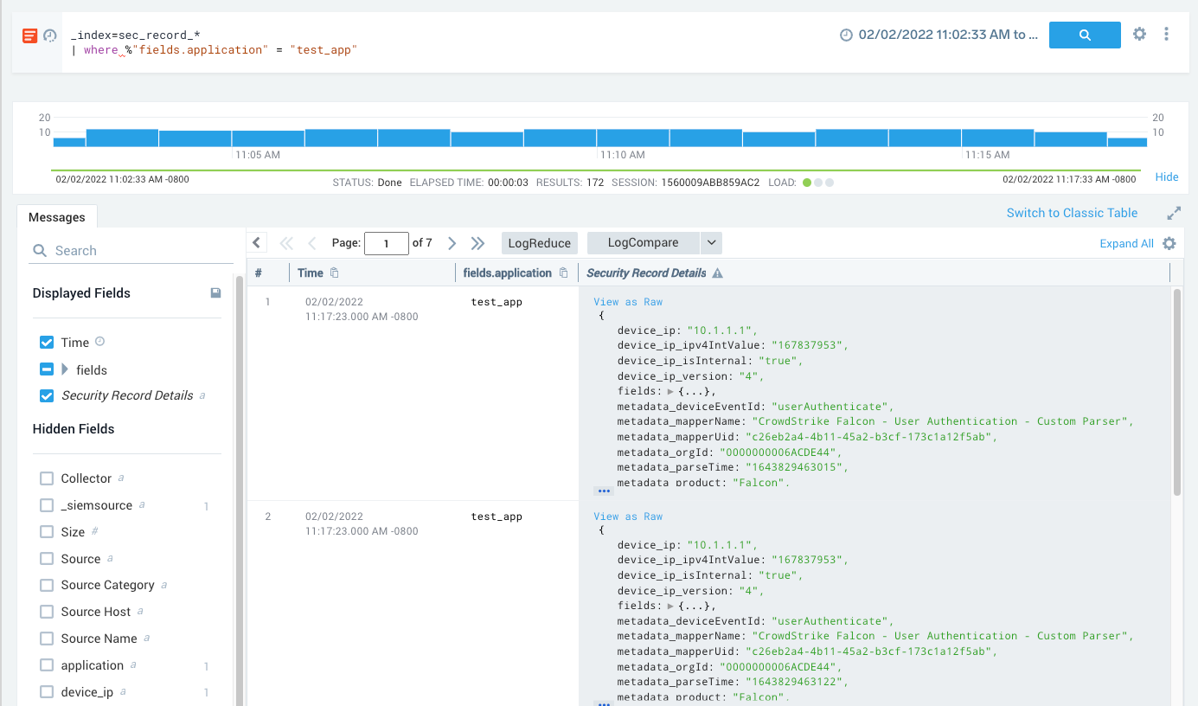This screenshot has width=1198, height=706.
Task: Open query settings gear icon
Action: click(1139, 34)
